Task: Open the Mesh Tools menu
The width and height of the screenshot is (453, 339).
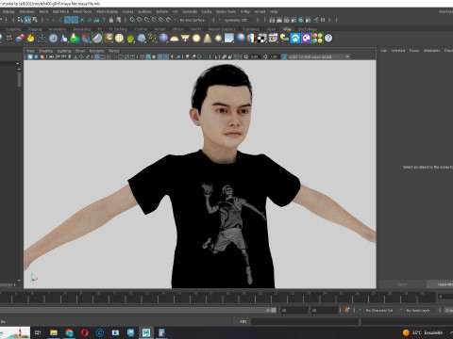Action: 82,11
